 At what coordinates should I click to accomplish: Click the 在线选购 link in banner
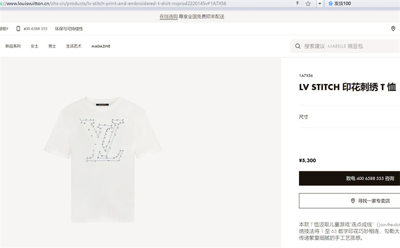(x=168, y=16)
